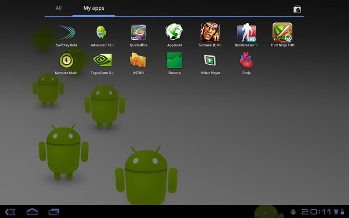The height and width of the screenshot is (218, 349).
Task: Tap the Android debug notification icon
Action: click(x=293, y=212)
